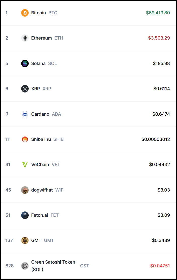Click the green VeChain V icon

[x=25, y=165]
